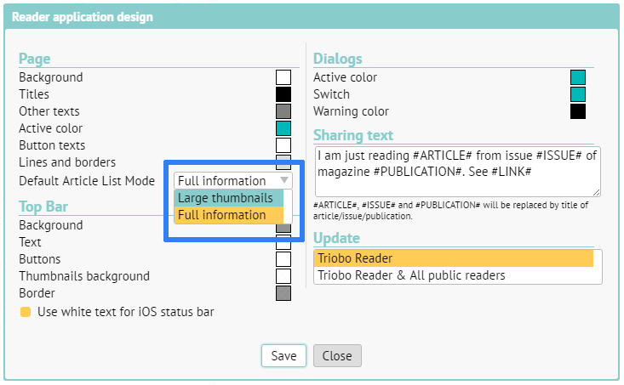Viewport: 624px width, 385px height.
Task: Open the Dialogs Active color swatch
Action: click(578, 77)
